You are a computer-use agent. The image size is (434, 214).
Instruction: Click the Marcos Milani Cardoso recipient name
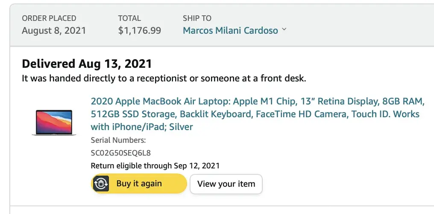(230, 31)
